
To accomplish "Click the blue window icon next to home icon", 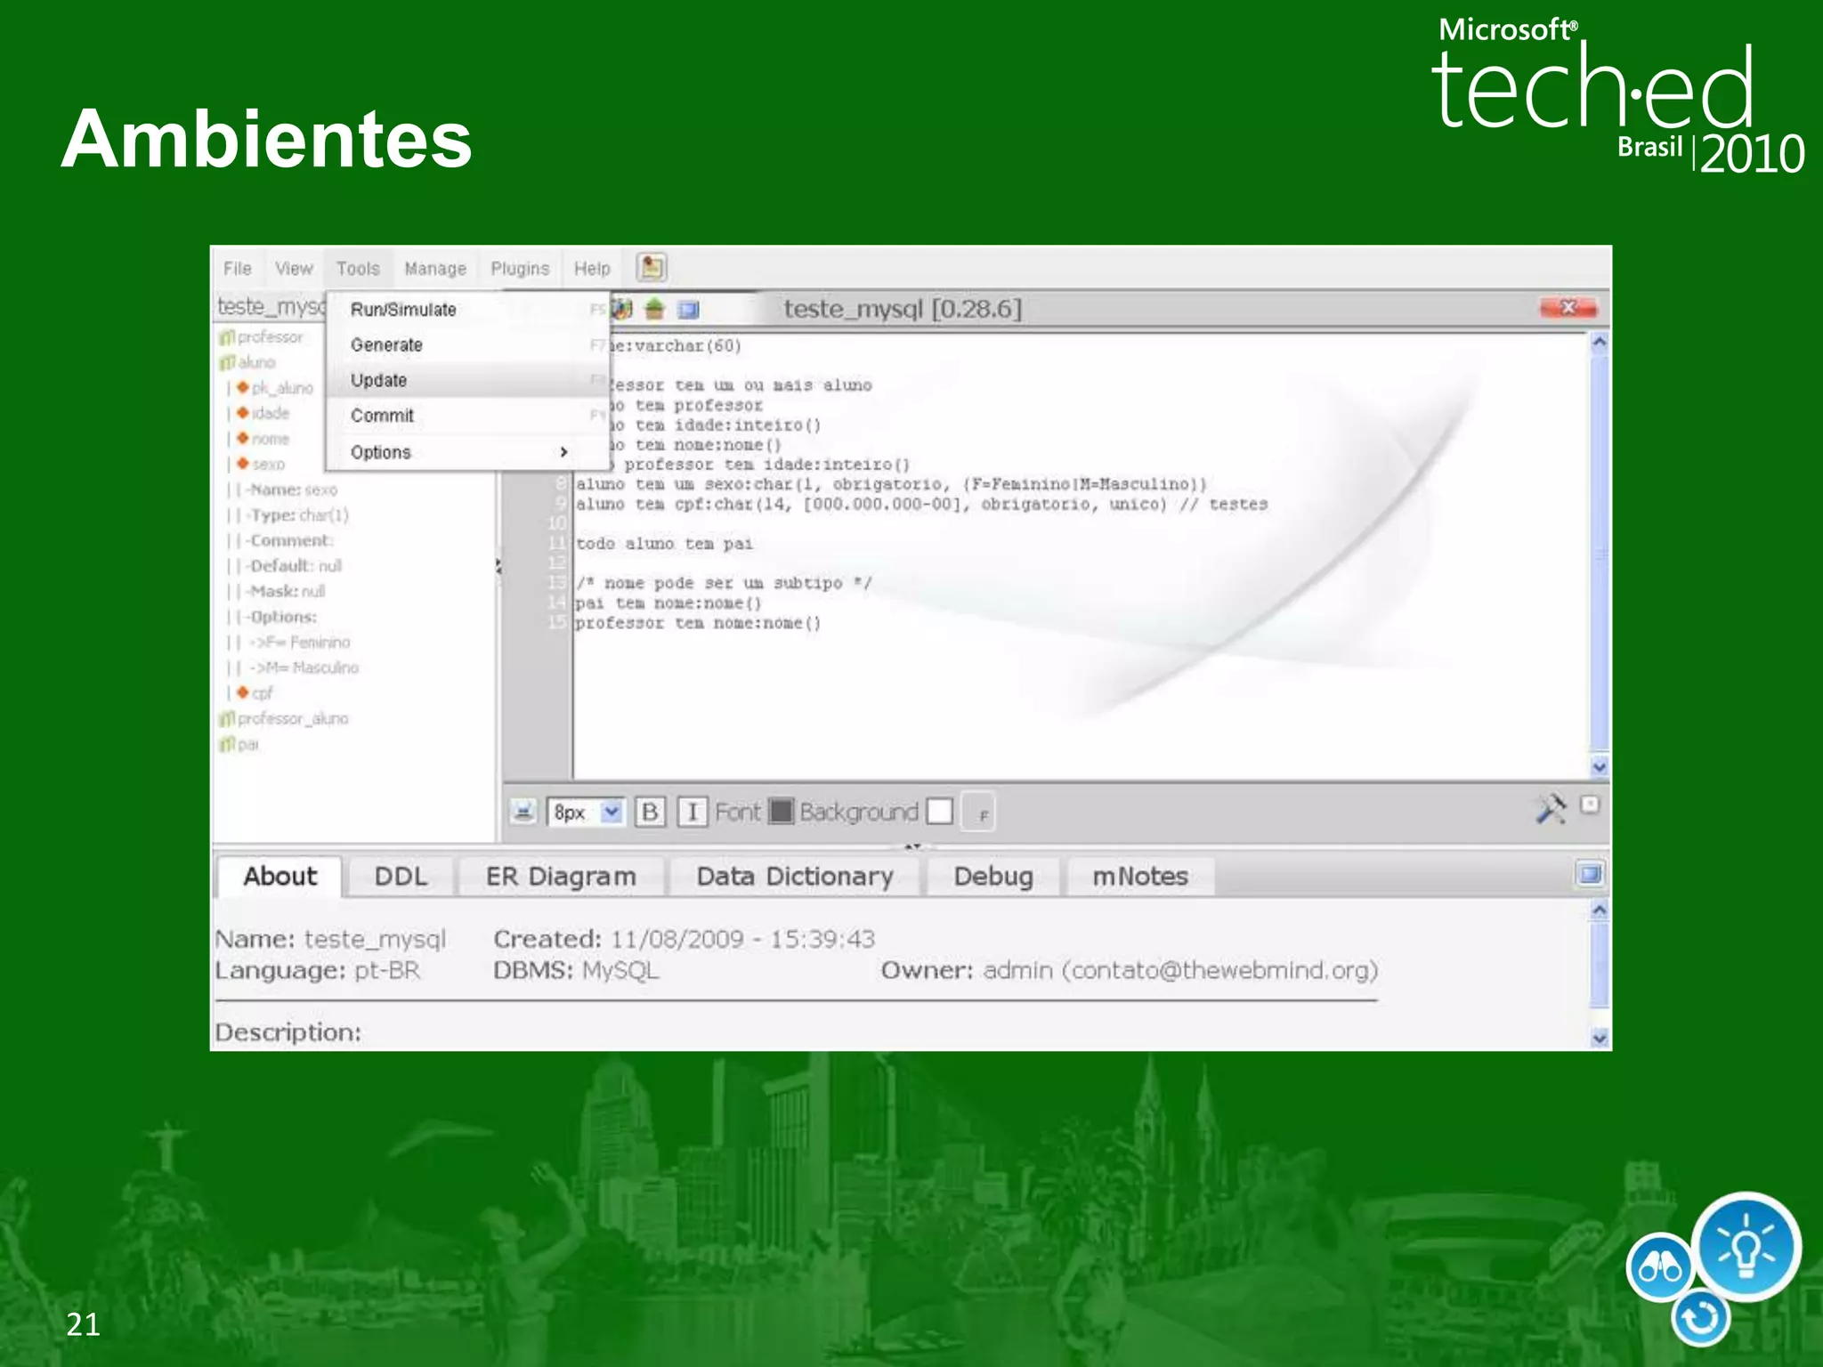I will (688, 310).
